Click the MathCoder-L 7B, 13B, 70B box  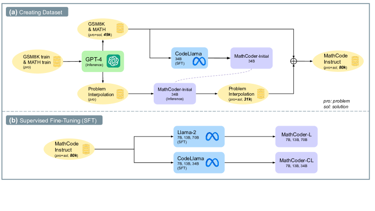296,137
